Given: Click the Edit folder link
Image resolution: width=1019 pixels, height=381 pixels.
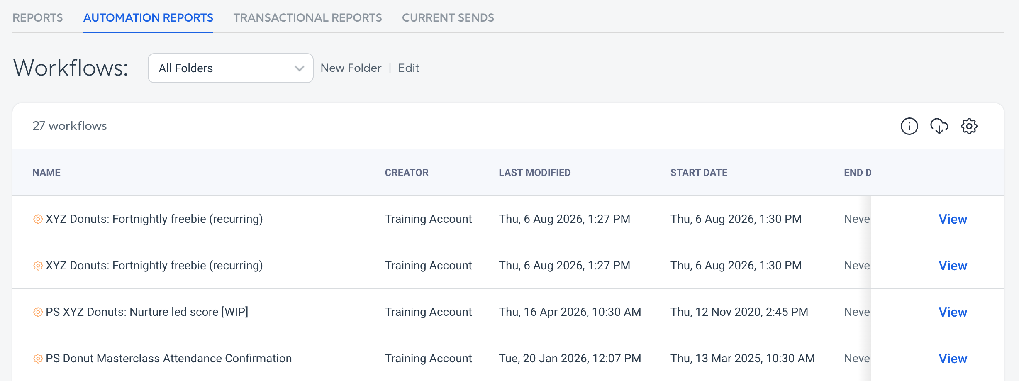Looking at the screenshot, I should click(x=409, y=68).
